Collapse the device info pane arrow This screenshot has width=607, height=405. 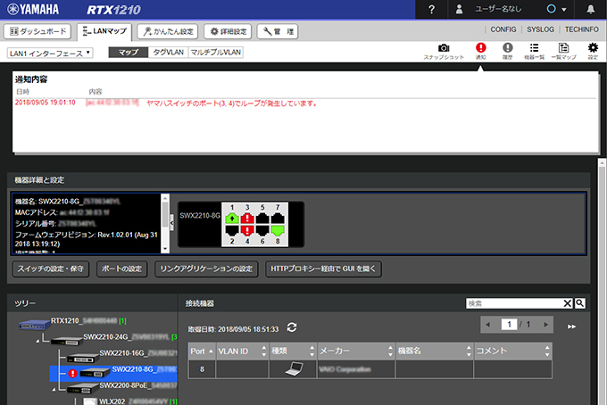pyautogui.click(x=172, y=223)
